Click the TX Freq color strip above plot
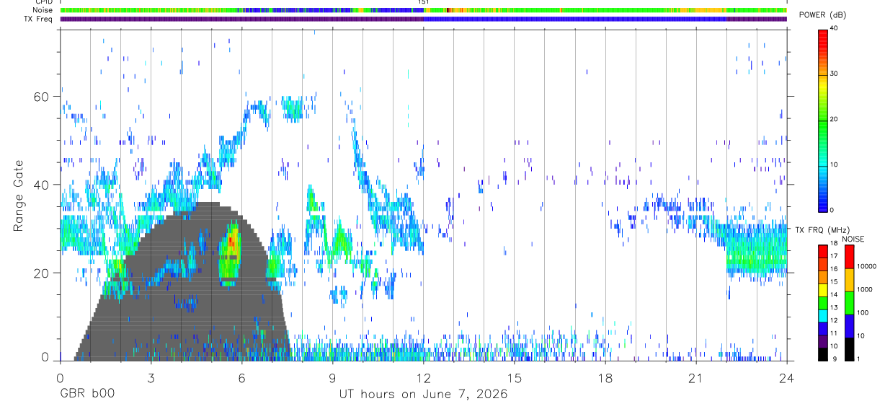Screen dimensions: 885x409 point(423,19)
